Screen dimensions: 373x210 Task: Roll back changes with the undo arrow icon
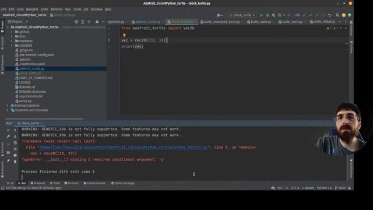coord(329,15)
